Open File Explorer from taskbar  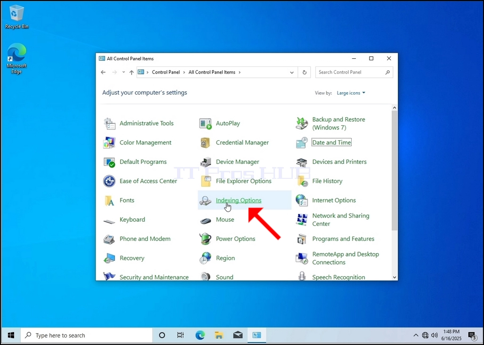[x=219, y=335]
